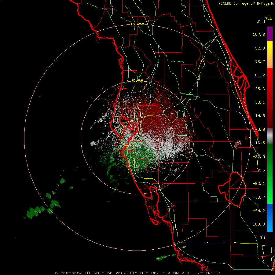The height and width of the screenshot is (275, 275).
Task: Click the 02:32 timestamp in caption
Action: [x=214, y=273]
